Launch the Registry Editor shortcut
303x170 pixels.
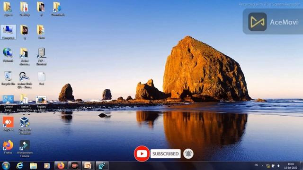click(41, 103)
